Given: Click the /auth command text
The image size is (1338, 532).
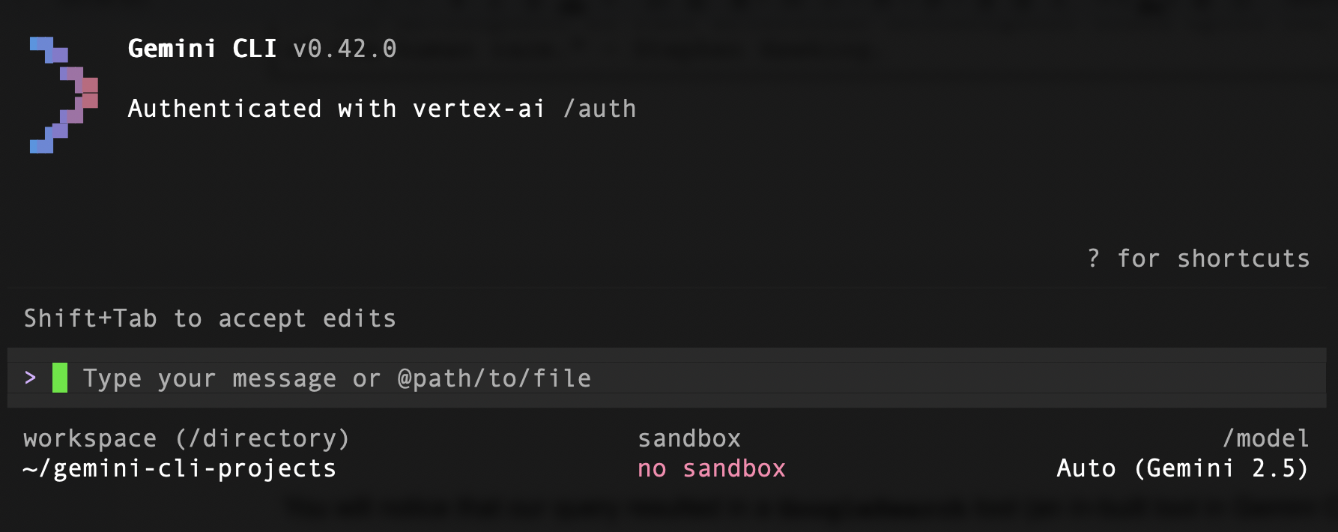Looking at the screenshot, I should (x=599, y=109).
